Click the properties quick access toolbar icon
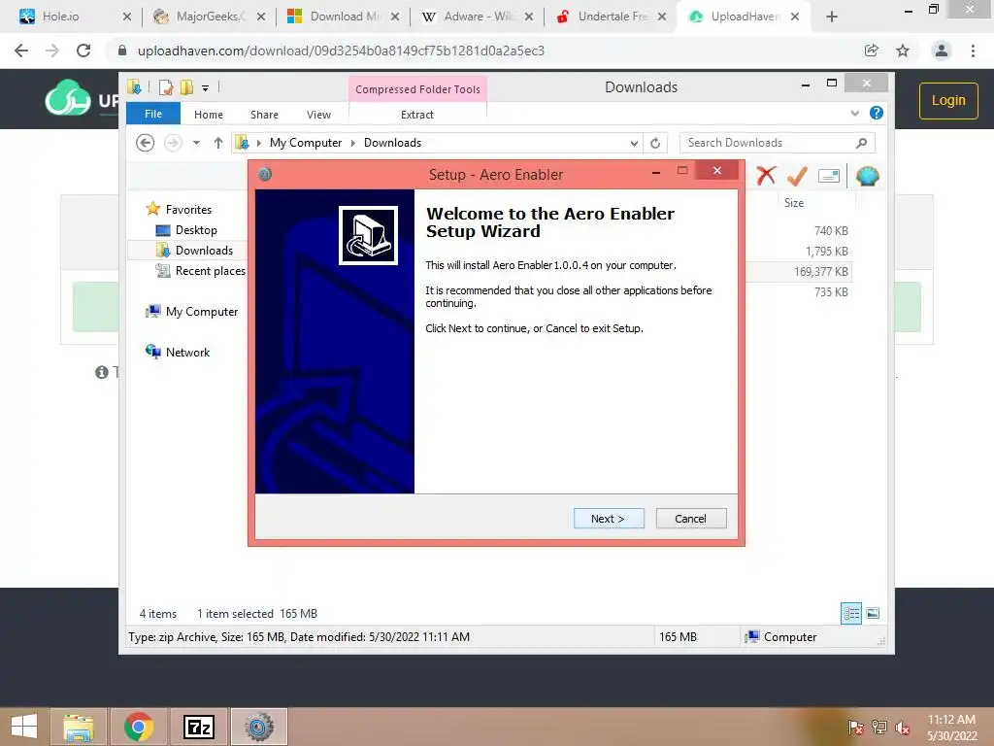This screenshot has width=994, height=746. tap(166, 86)
